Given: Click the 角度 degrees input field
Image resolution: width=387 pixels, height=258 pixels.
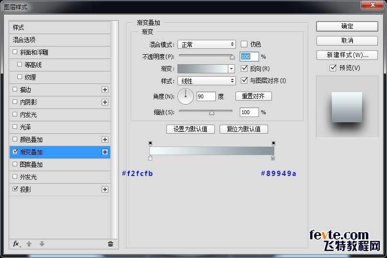Looking at the screenshot, I should click(x=206, y=96).
